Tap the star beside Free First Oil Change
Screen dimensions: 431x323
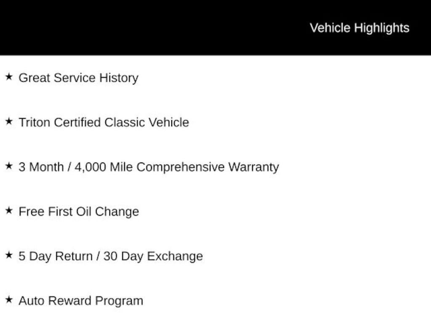[9, 211]
